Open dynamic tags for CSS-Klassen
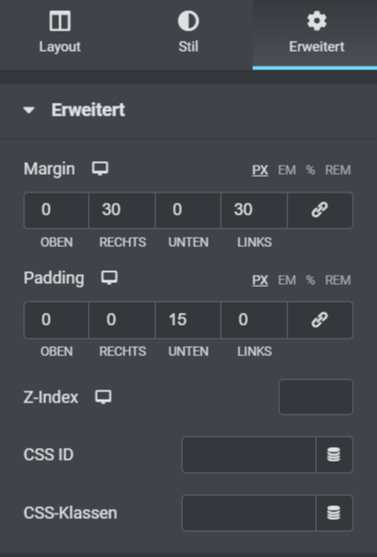The height and width of the screenshot is (557, 377). click(334, 513)
